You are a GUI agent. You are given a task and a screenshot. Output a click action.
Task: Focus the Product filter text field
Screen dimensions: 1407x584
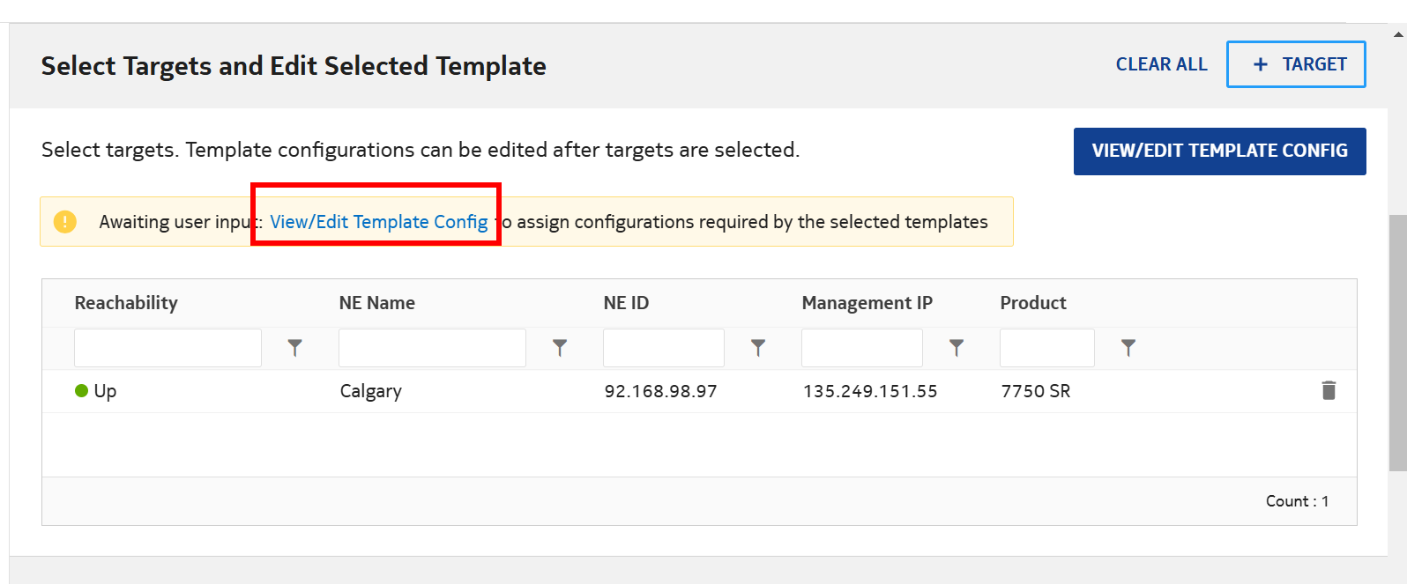1046,348
